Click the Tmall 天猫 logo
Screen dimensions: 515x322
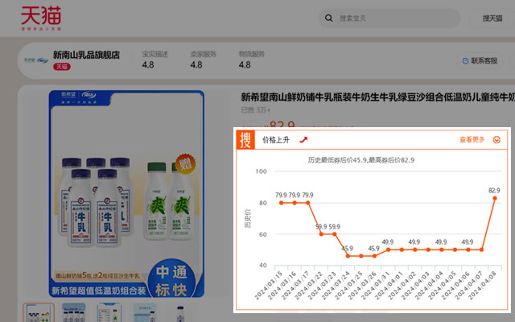tap(41, 18)
